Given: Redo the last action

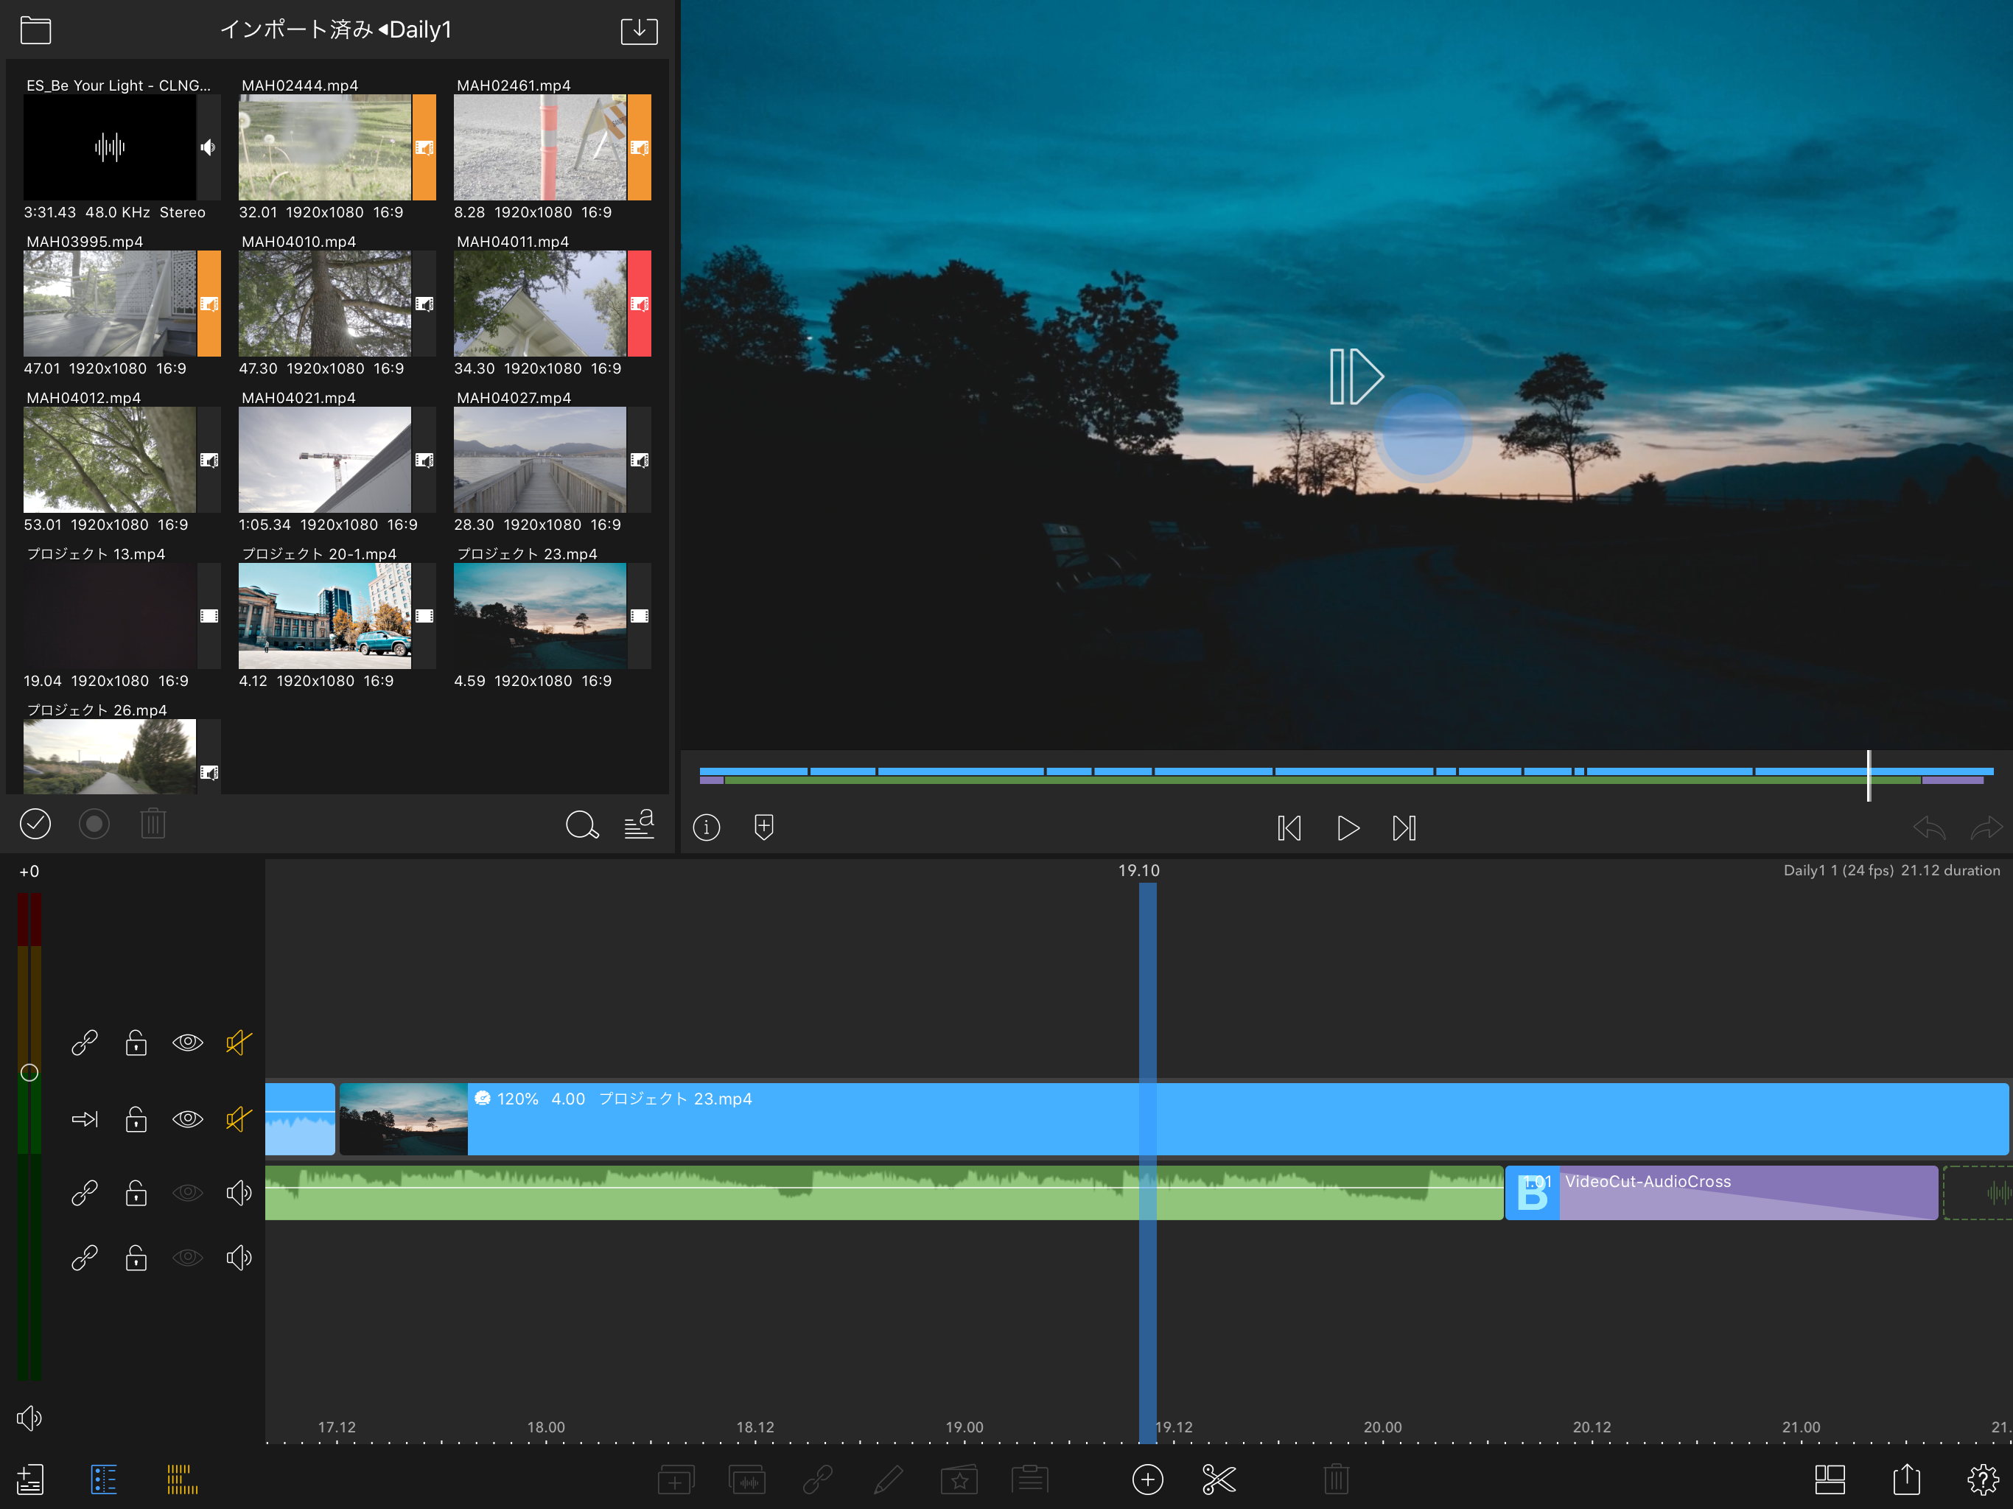Looking at the screenshot, I should 1986,828.
